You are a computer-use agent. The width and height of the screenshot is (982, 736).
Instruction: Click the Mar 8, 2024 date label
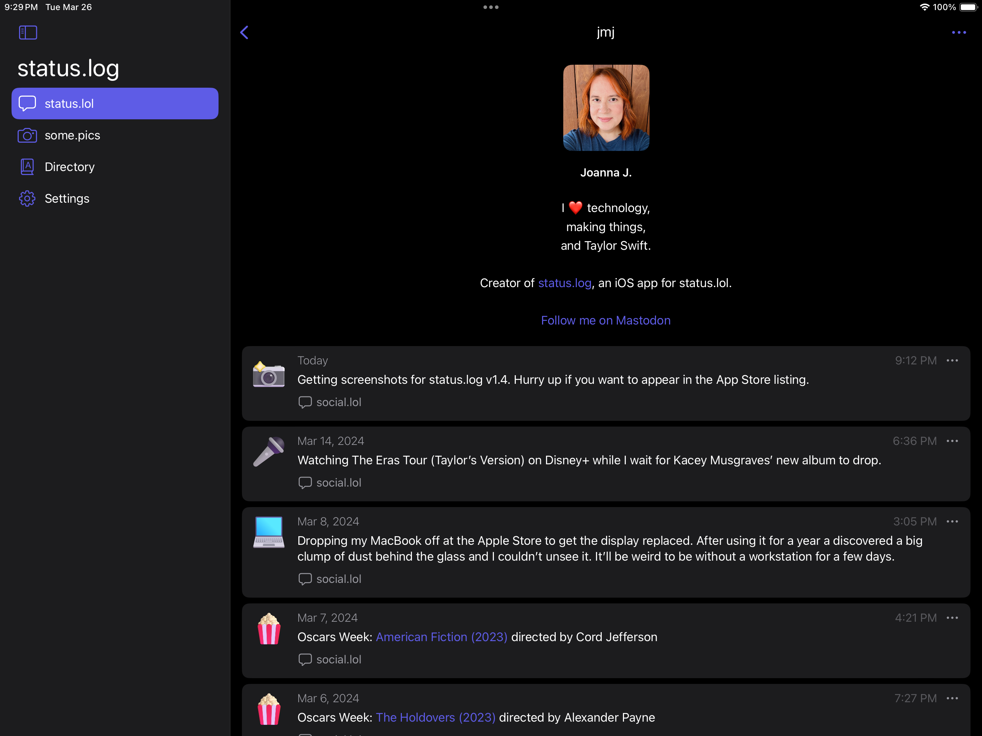tap(328, 521)
